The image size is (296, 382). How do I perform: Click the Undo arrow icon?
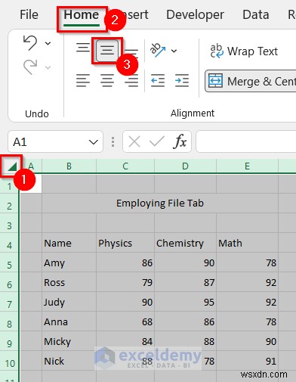pos(30,43)
